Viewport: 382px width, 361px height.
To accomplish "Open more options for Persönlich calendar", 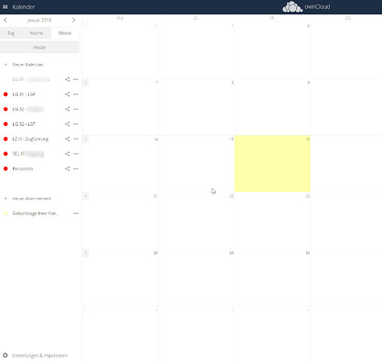I will tap(76, 168).
